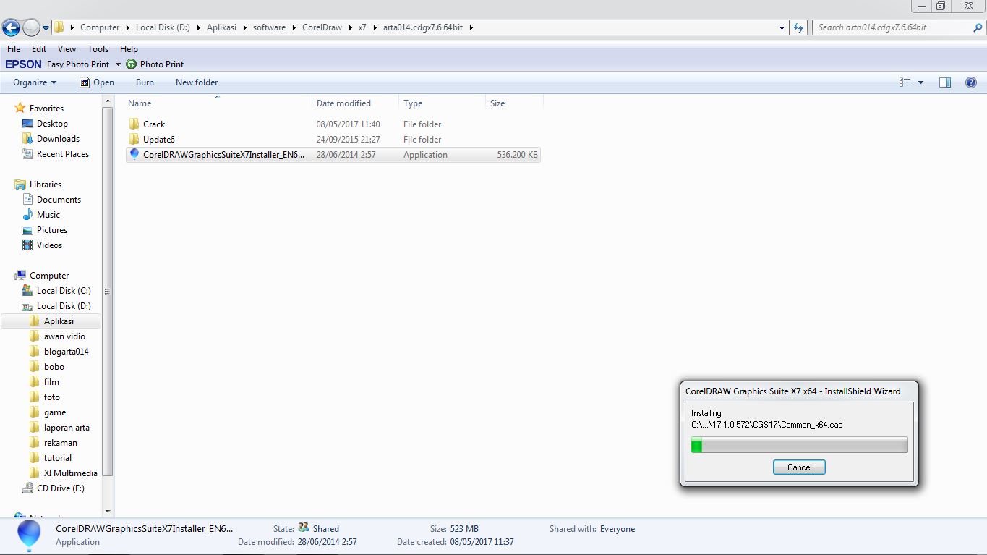Open the Tools menu

point(98,49)
